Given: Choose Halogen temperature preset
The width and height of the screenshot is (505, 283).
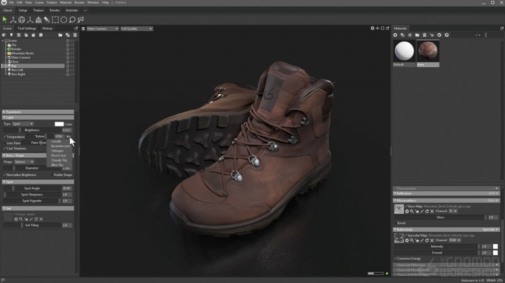Looking at the screenshot, I should click(57, 151).
